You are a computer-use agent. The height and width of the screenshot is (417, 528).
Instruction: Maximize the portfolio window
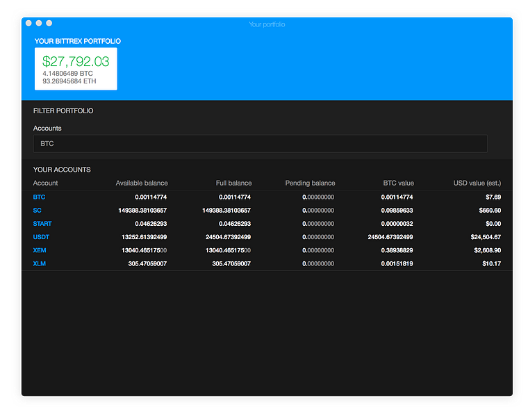point(49,23)
